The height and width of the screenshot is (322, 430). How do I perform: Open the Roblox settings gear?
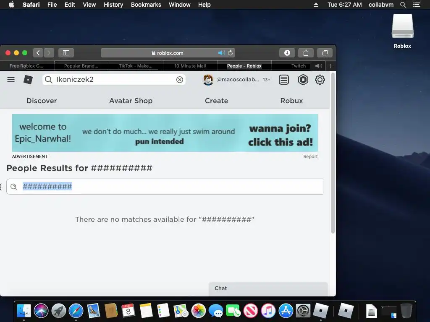320,80
